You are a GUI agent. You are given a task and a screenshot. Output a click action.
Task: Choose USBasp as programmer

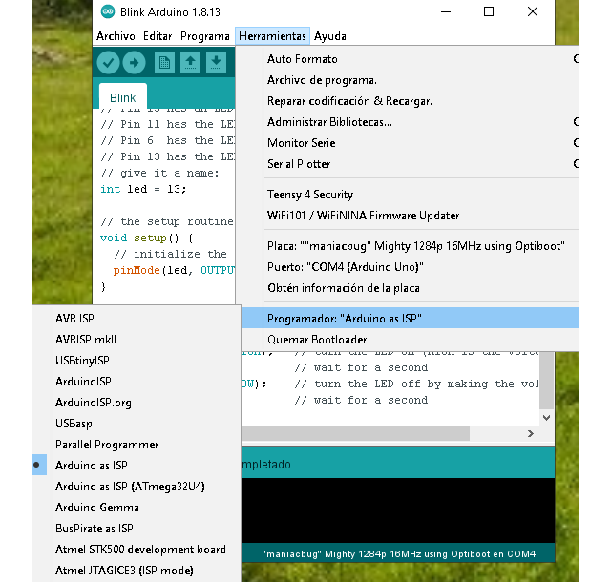74,423
